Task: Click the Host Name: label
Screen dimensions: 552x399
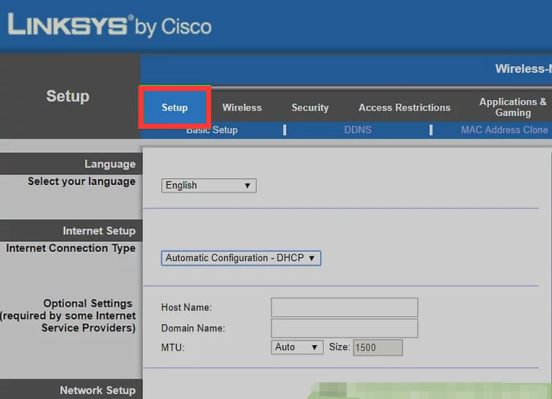Action: pyautogui.click(x=186, y=308)
